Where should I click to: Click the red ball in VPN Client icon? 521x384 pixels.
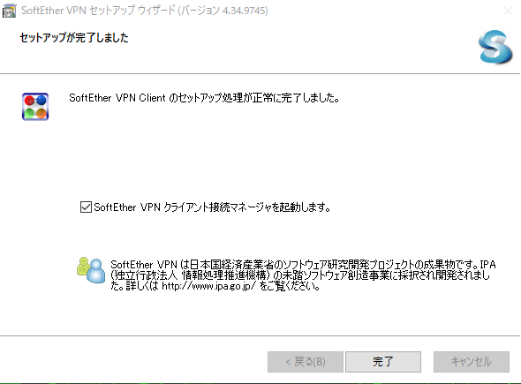click(x=29, y=100)
